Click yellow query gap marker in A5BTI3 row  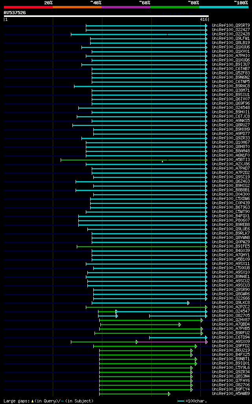click(162, 161)
